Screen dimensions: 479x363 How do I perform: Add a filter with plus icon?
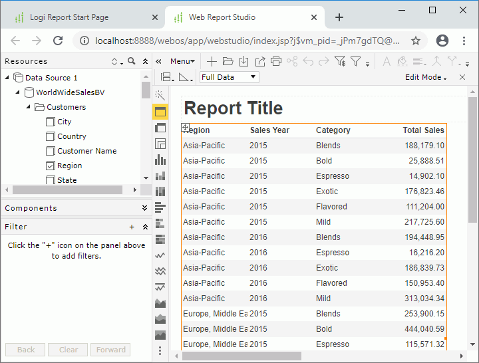132,227
